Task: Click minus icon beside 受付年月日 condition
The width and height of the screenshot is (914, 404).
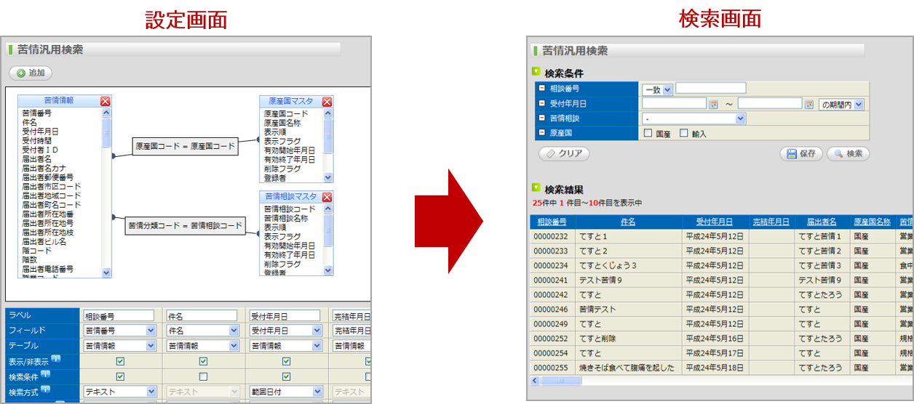Action: click(541, 104)
